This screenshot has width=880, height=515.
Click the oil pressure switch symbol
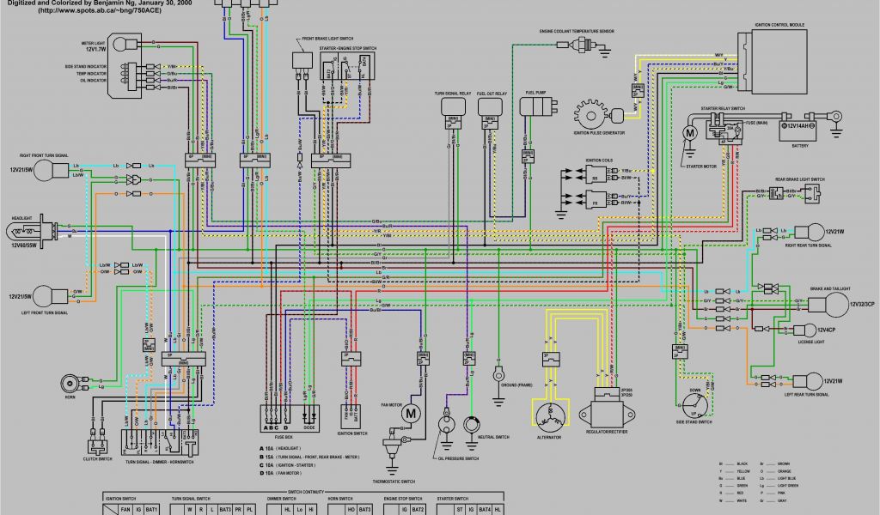(445, 425)
